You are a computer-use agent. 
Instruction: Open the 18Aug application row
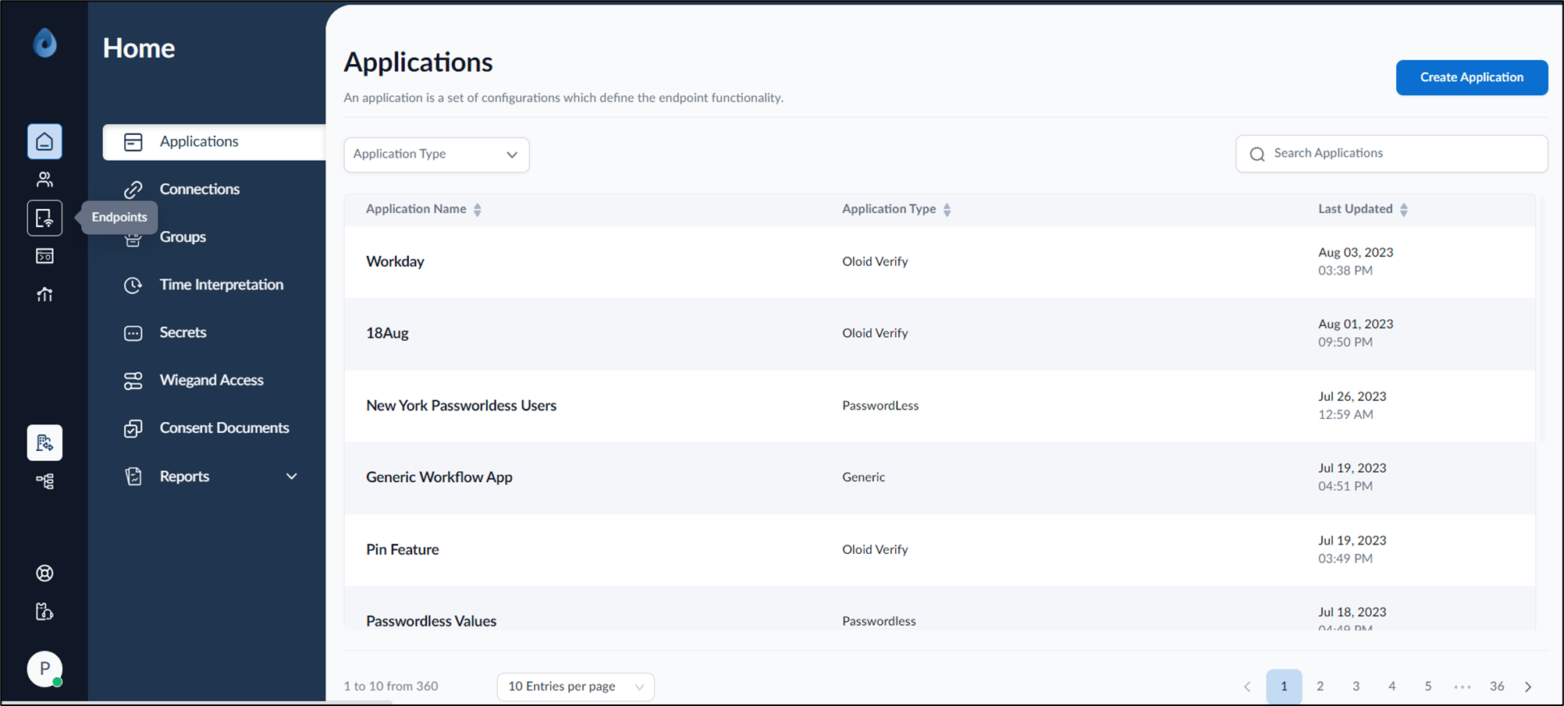(x=940, y=334)
